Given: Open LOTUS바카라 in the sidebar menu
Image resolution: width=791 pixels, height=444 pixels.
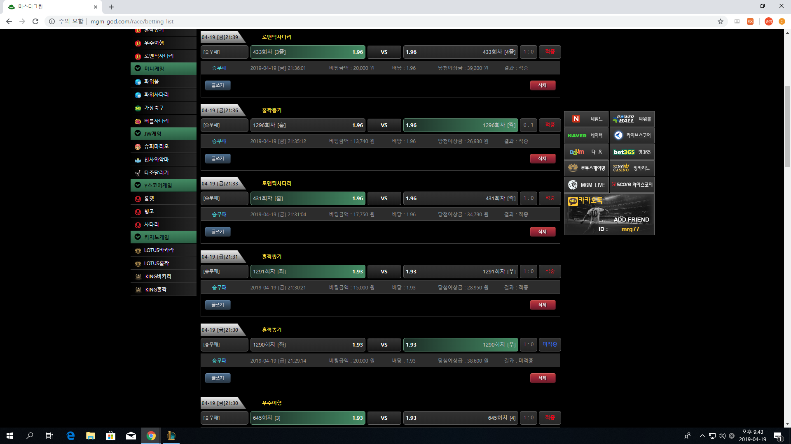Looking at the screenshot, I should pyautogui.click(x=159, y=250).
